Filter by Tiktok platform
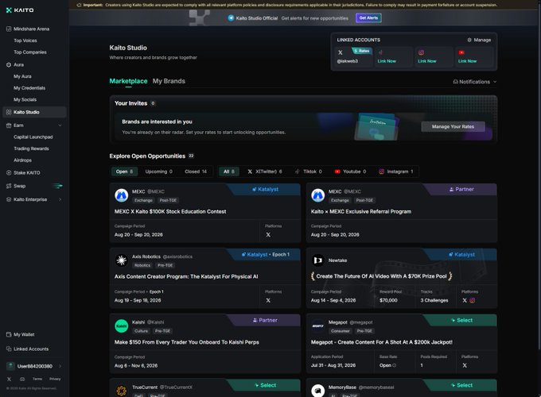Image resolution: width=541 pixels, height=397 pixels. click(x=309, y=172)
